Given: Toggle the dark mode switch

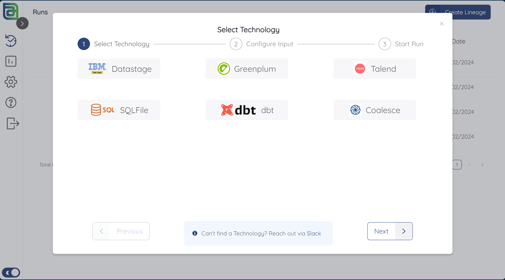Looking at the screenshot, I should [x=11, y=273].
